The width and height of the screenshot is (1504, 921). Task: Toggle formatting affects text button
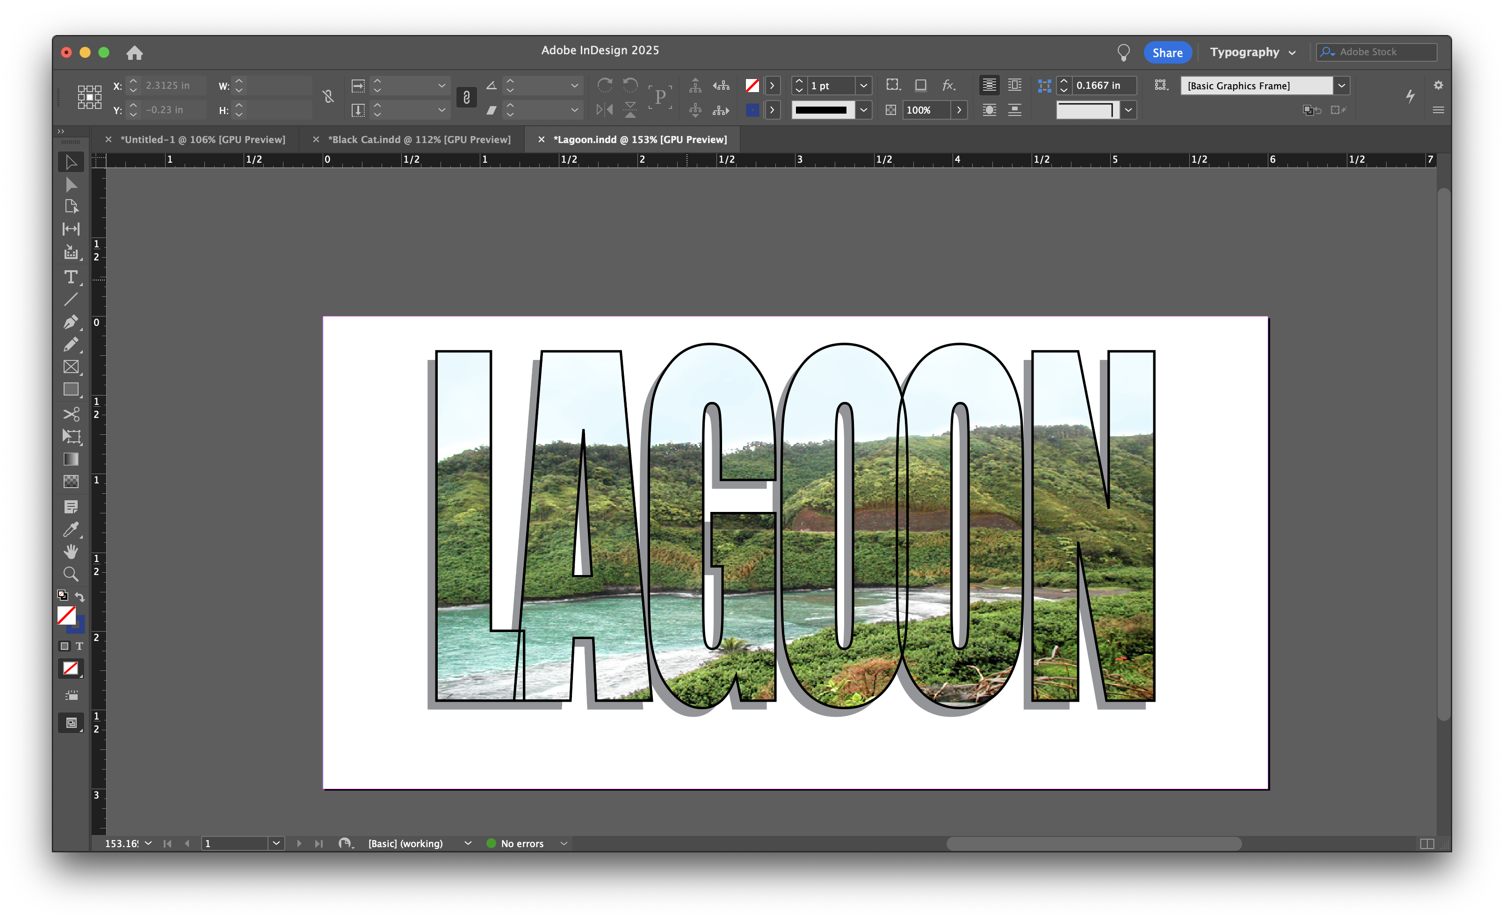[80, 647]
